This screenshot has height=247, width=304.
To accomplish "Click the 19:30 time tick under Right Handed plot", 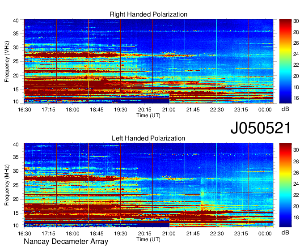I will point(121,110).
